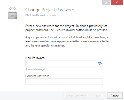Click the bold 'special character' text
Viewport: 124px width, 100px height.
(53, 45)
